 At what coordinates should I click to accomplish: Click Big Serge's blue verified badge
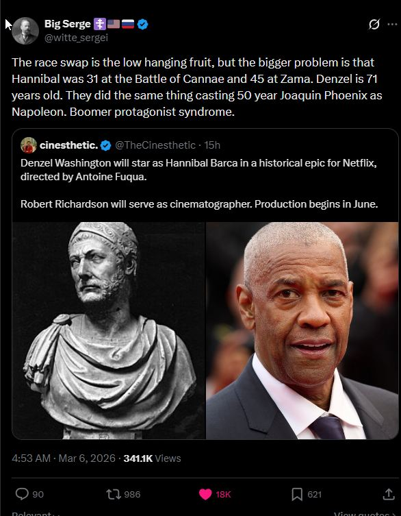point(142,24)
